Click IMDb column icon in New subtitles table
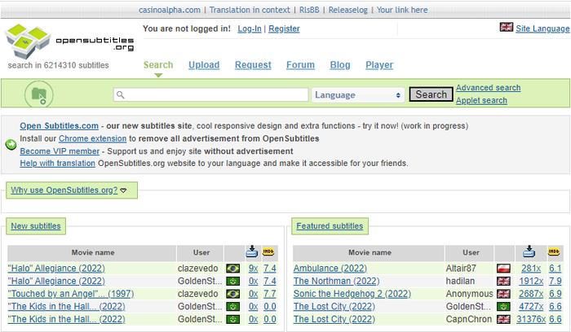571x332 pixels. (268, 251)
